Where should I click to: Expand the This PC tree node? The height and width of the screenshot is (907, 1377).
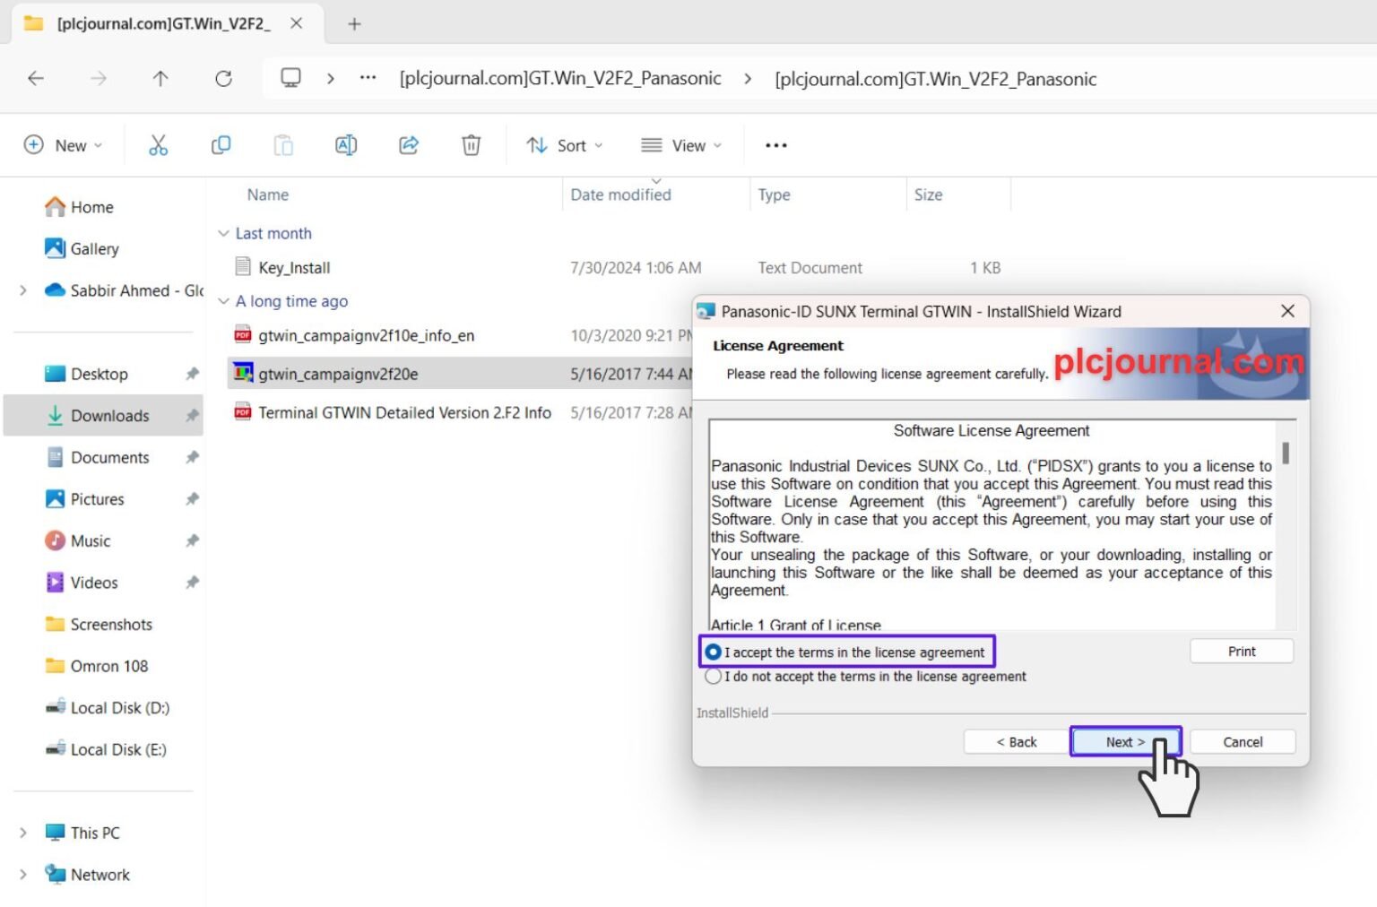pos(23,833)
